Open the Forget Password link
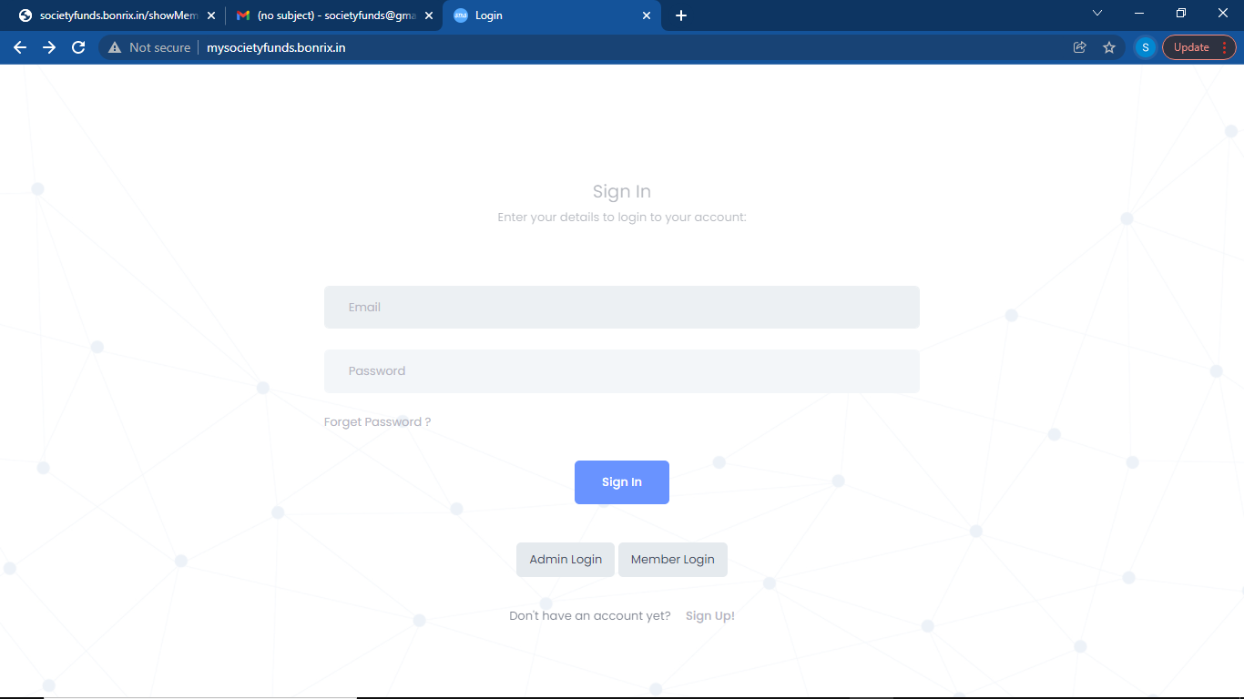 [x=377, y=422]
